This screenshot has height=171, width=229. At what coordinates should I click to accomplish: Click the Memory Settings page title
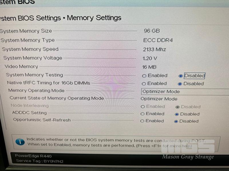pos(94,18)
